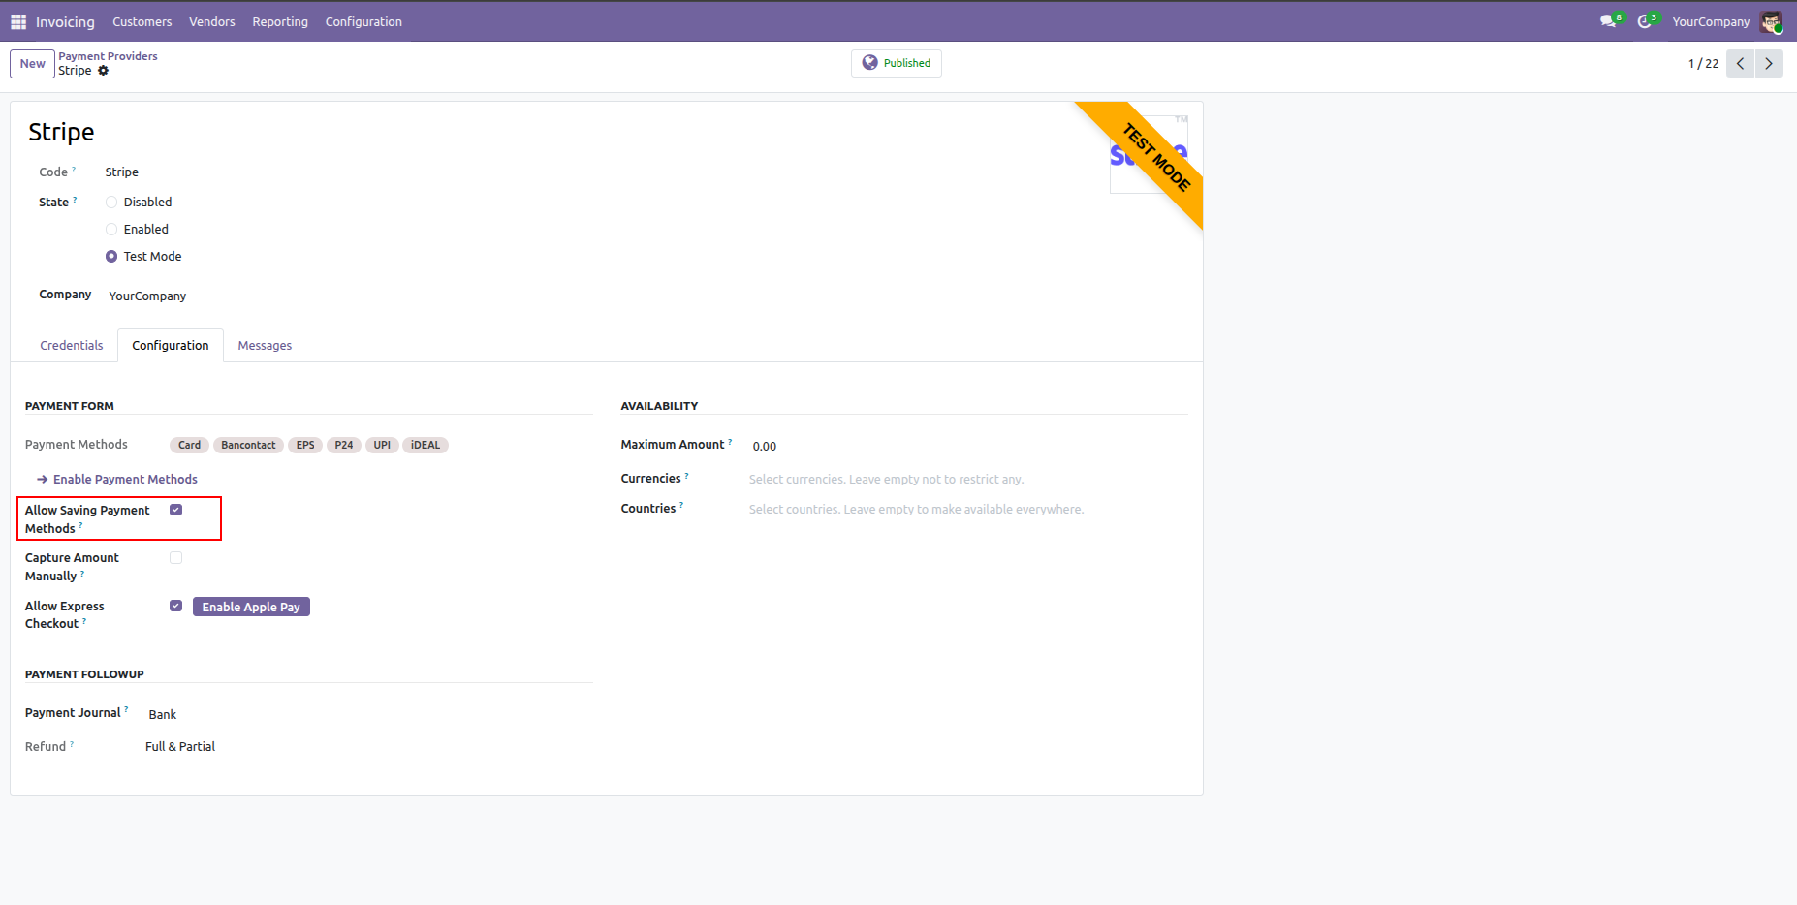
Task: Open the Configuration top menu
Action: point(363,21)
